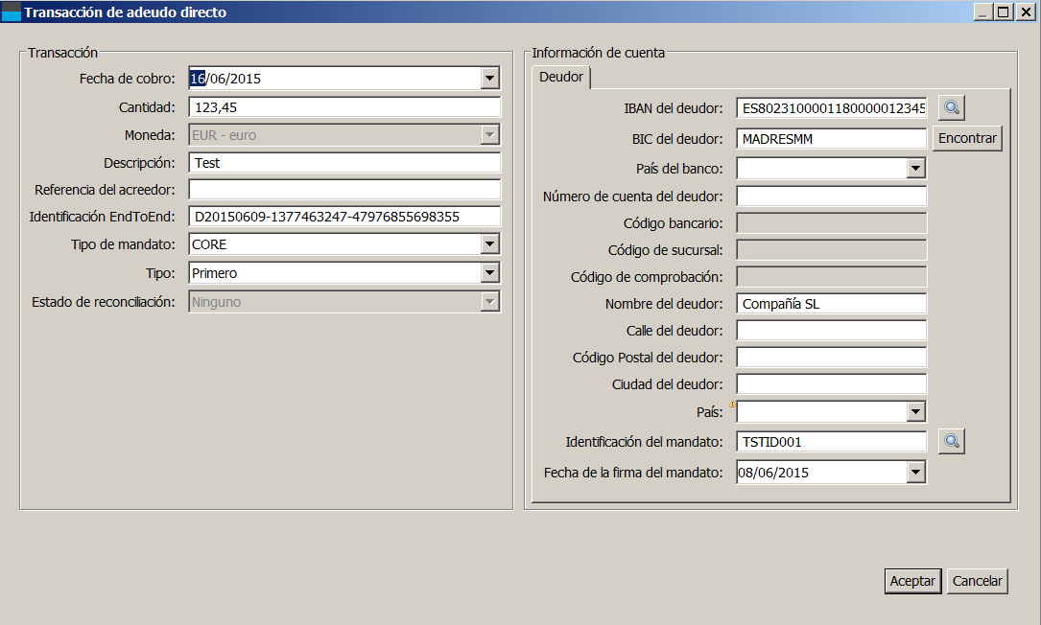Expand the País del banco dropdown
Viewport: 1041px width, 625px height.
click(915, 169)
